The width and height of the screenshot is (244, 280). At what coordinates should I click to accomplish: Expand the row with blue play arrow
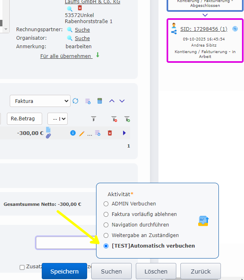(124, 133)
